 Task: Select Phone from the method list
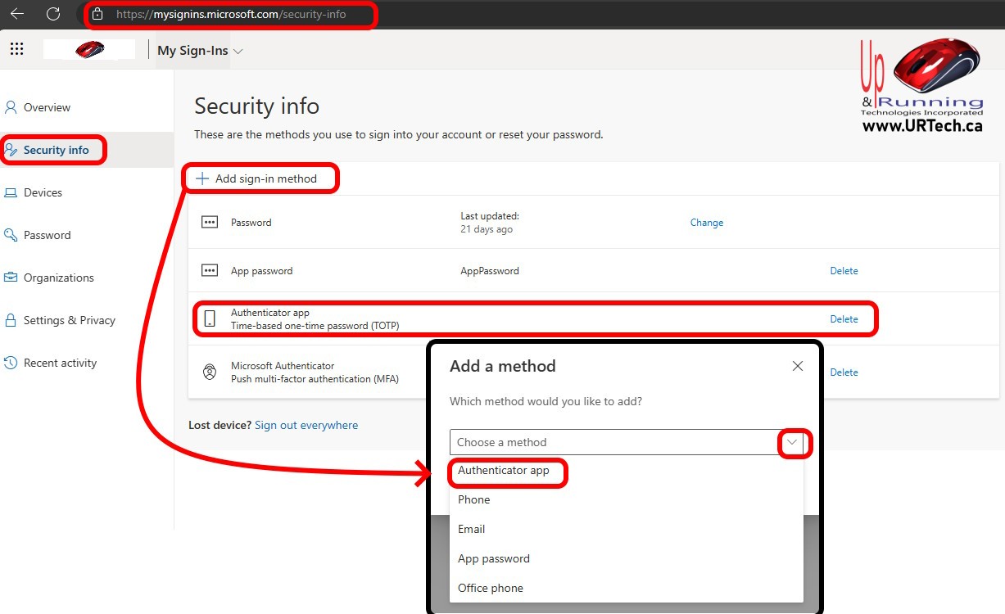point(473,499)
